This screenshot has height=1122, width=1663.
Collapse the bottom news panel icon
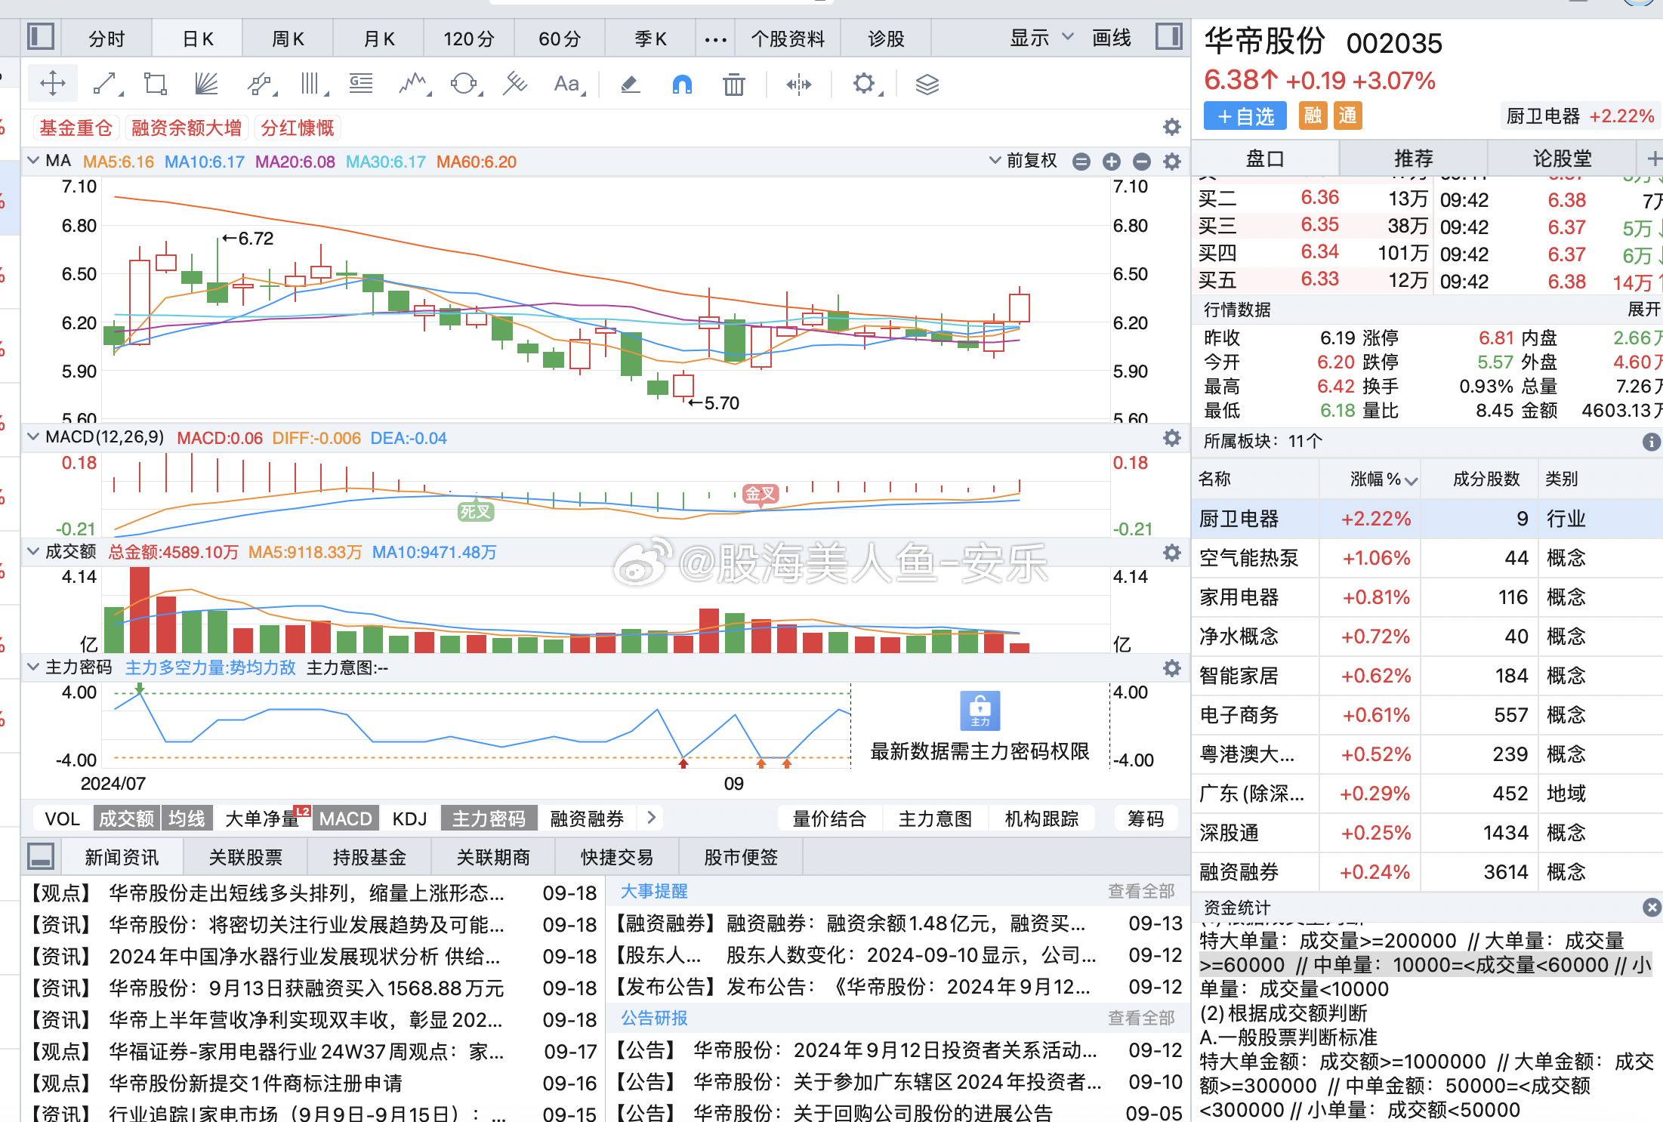[40, 856]
